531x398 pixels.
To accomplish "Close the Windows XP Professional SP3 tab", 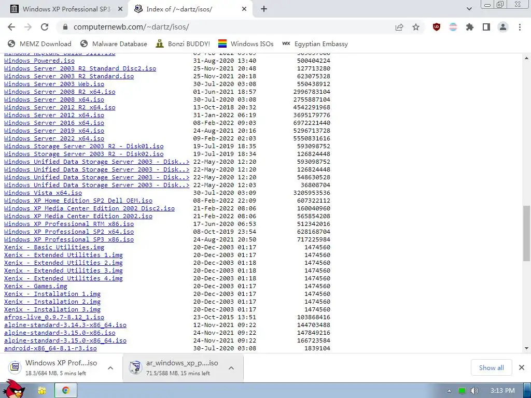I will click(120, 9).
